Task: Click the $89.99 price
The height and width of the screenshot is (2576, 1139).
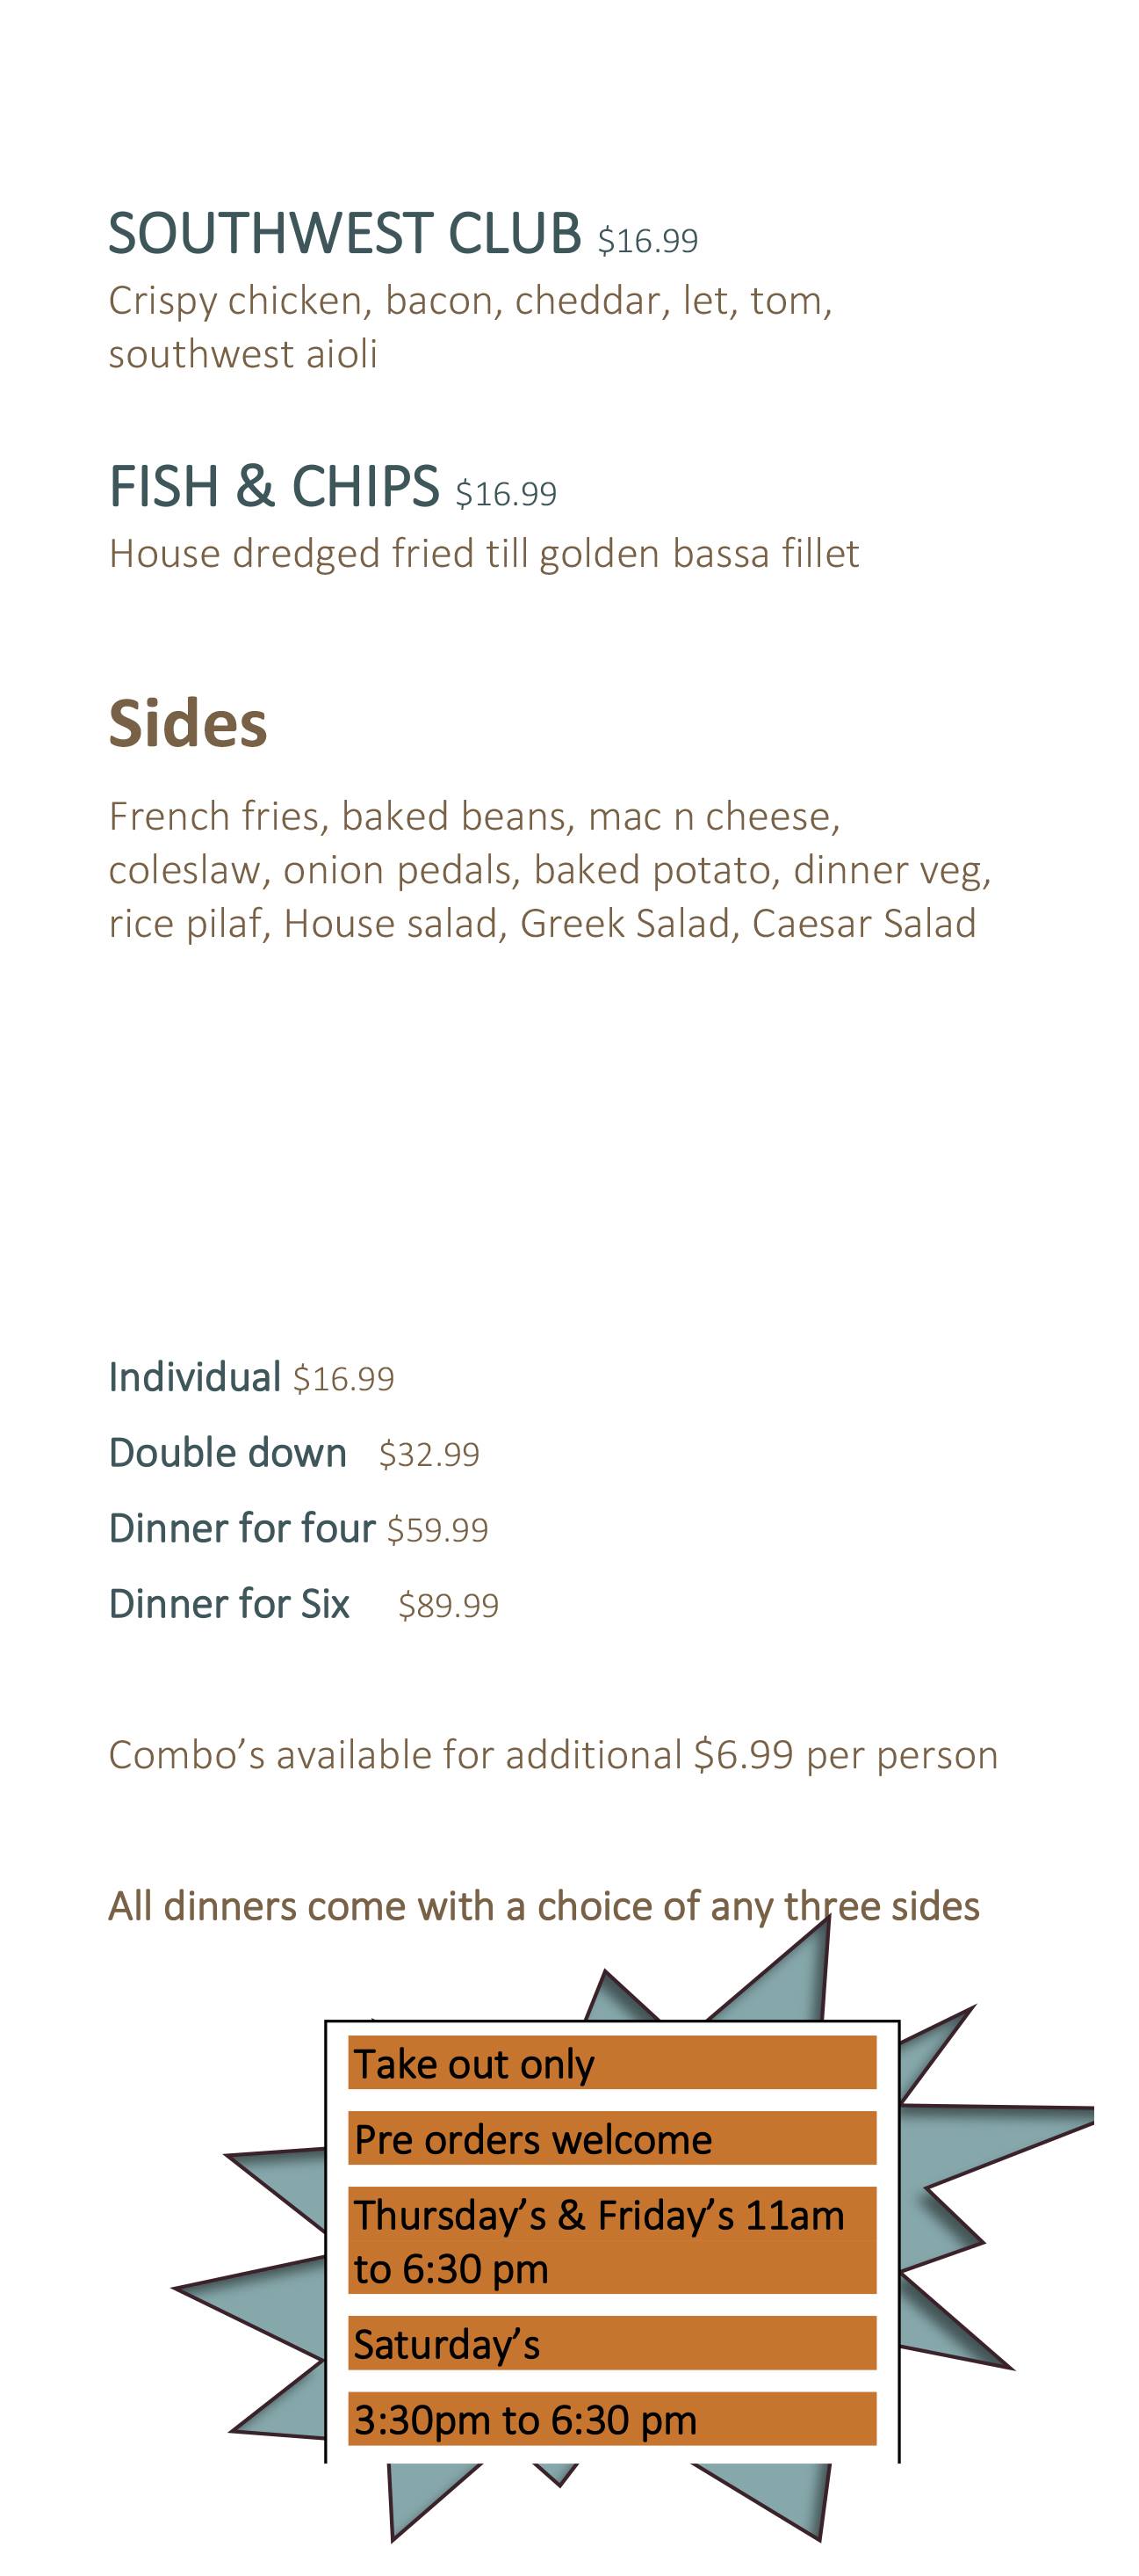Action: (x=448, y=1606)
